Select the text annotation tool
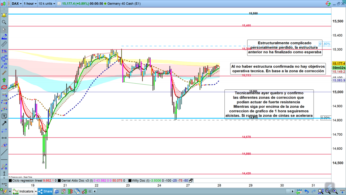Image resolution: width=346 pixels, height=195 pixels. (4, 116)
